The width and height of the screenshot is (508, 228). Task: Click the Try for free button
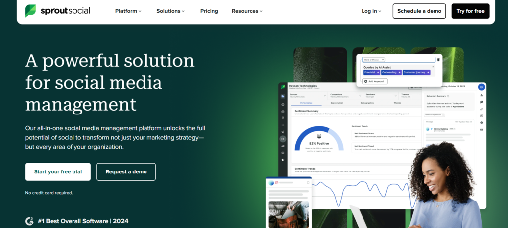(x=470, y=11)
